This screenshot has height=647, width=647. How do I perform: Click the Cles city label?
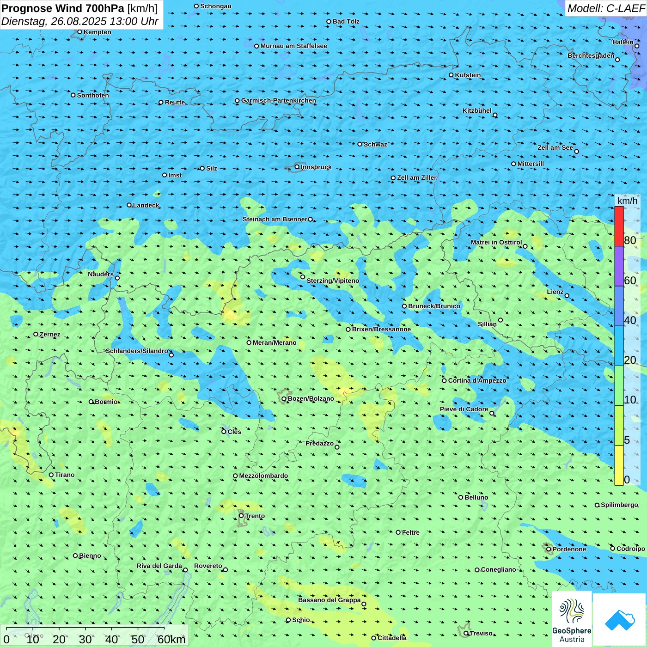(234, 432)
